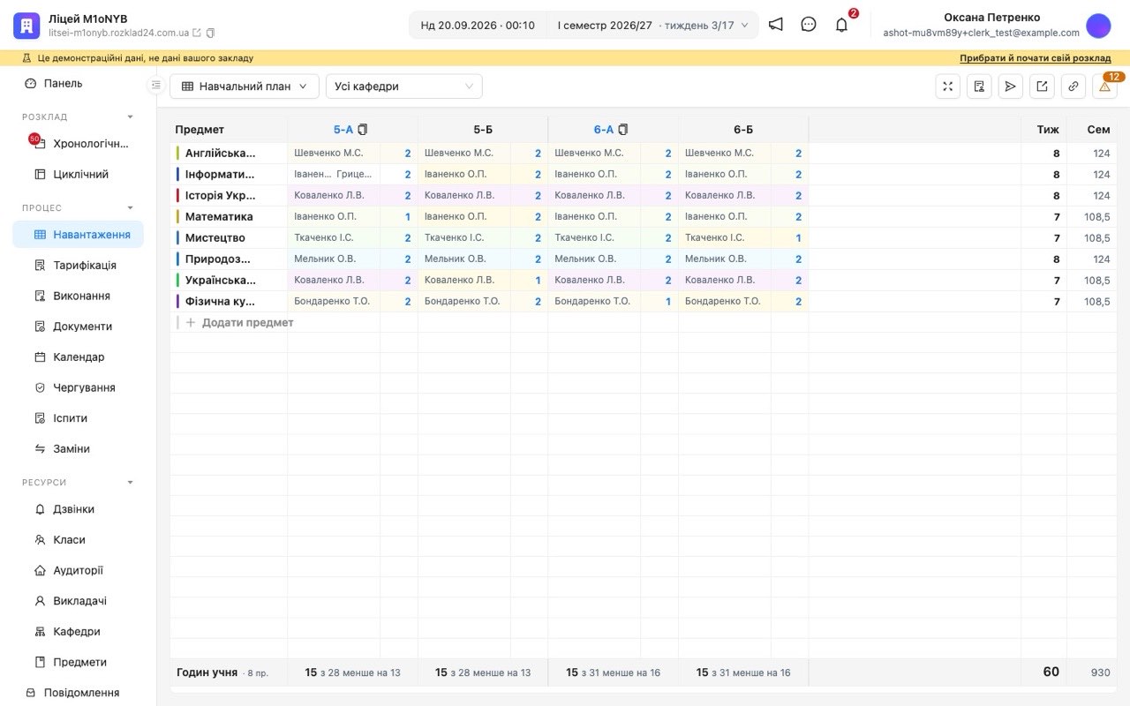Click Математика hours value 1 for 5-А

(408, 216)
